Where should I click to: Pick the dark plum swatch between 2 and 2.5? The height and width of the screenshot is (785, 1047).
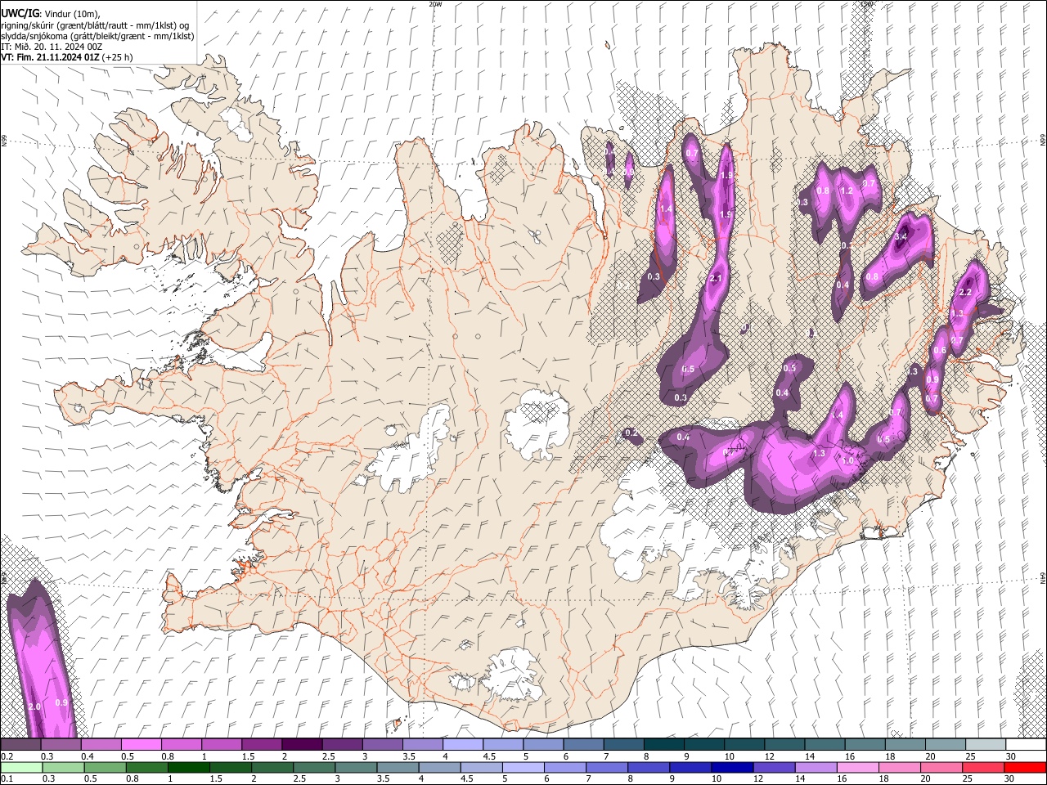302,745
